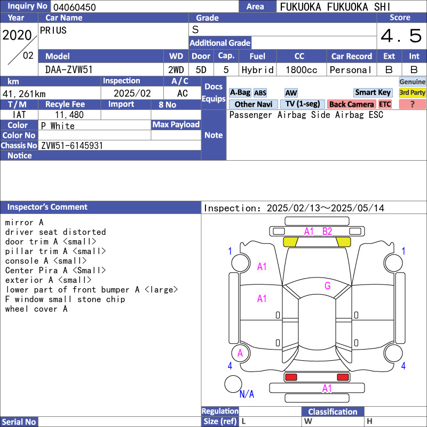
Task: Select the Other Navi badge
Action: pos(253,105)
